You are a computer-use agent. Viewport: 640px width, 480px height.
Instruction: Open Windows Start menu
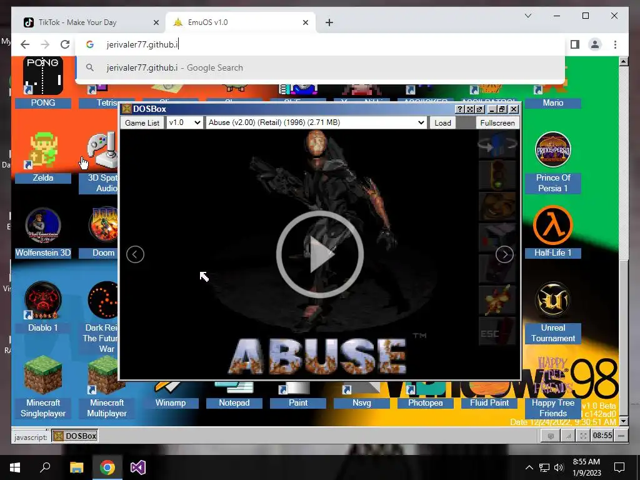[x=15, y=467]
